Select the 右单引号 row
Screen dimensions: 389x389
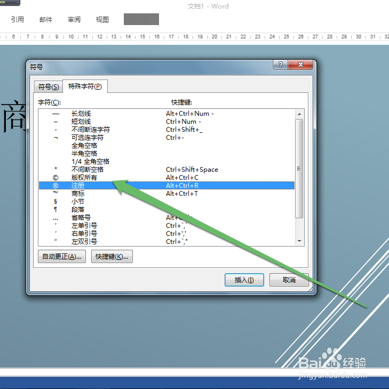click(166, 233)
